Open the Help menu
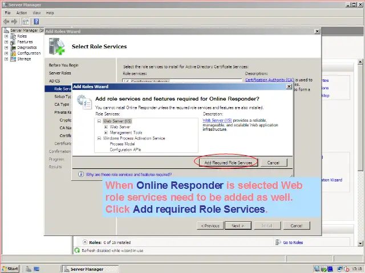 pyautogui.click(x=50, y=13)
